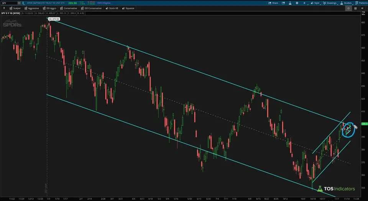Open the symbol selector dropdown arrow

point(19,3)
